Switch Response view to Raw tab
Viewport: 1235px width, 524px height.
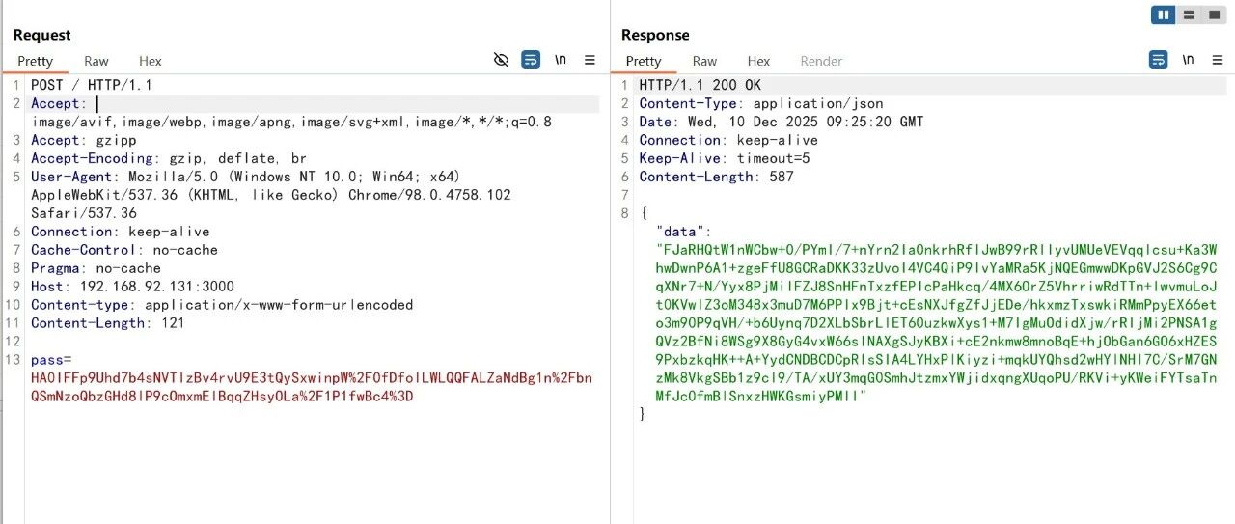coord(704,61)
